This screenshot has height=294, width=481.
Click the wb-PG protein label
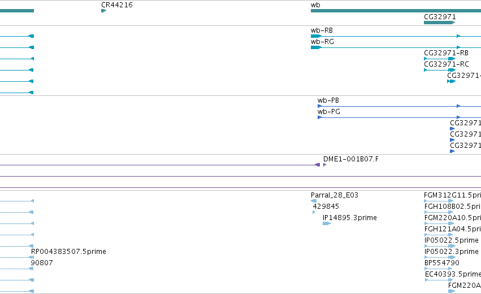pyautogui.click(x=329, y=112)
